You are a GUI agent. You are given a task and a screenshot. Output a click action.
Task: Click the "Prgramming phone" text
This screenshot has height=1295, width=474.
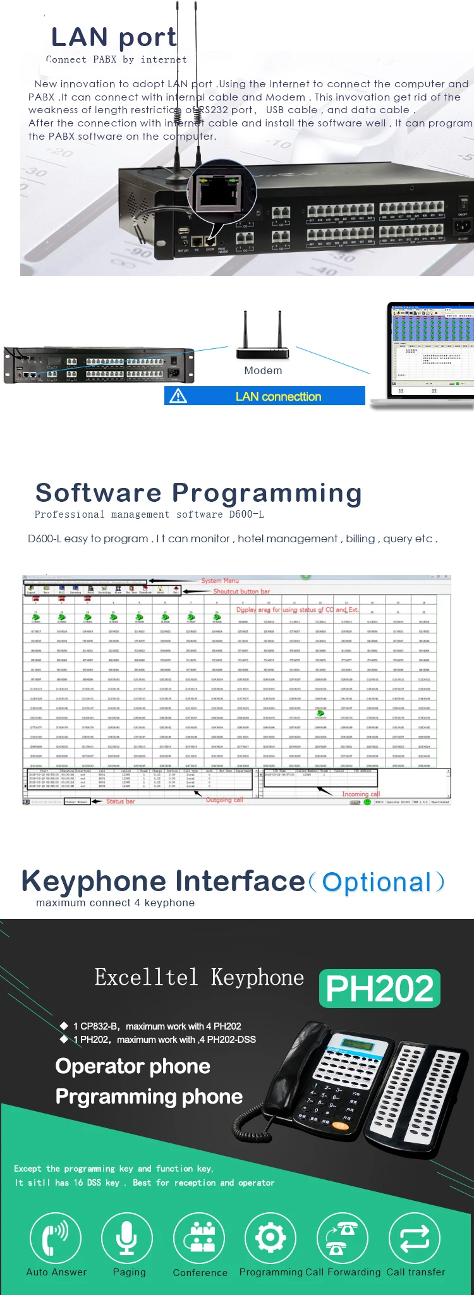(149, 1097)
